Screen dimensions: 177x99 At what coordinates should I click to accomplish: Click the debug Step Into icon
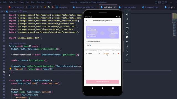37,7
